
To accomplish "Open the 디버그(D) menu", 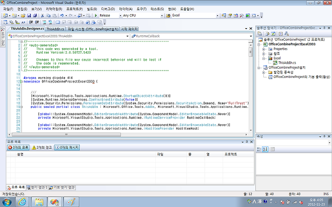I will (x=108, y=9).
